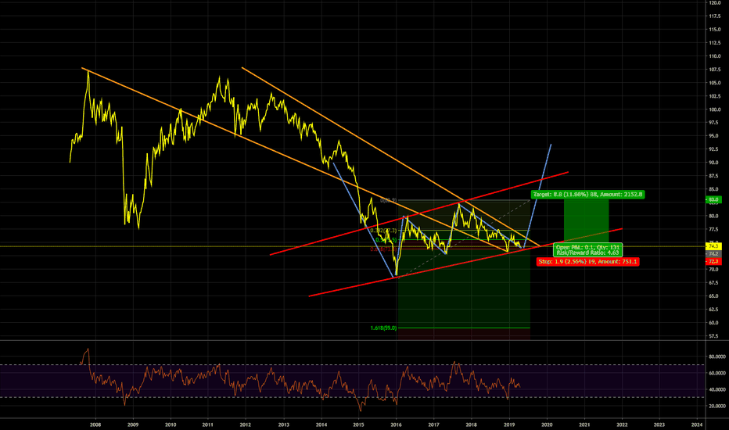
Task: Click the 112.5 price scale label
Action: (x=715, y=43)
